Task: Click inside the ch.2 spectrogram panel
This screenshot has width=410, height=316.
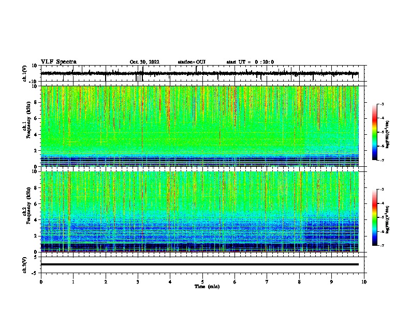Action: coord(200,212)
